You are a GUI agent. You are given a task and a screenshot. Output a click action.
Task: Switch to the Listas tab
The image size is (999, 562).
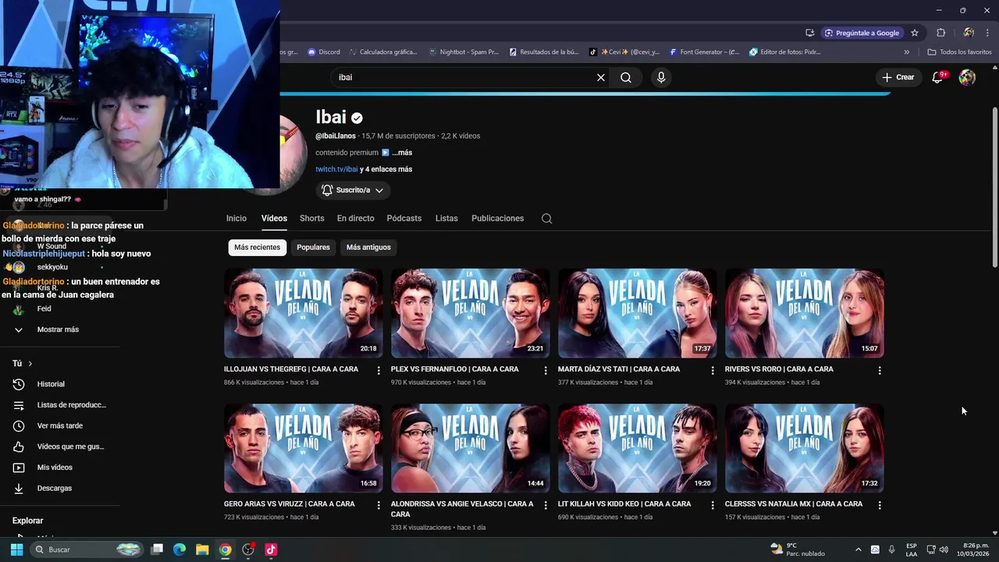pos(446,219)
